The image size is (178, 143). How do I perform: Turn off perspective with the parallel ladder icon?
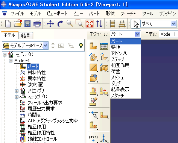[x=113, y=24]
